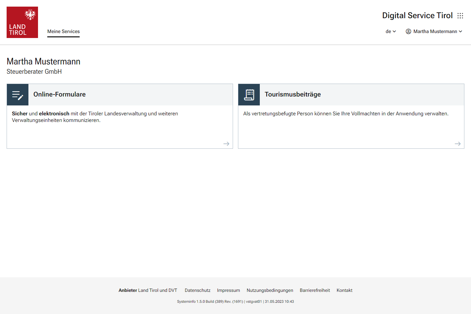
Task: Expand the 'de' language dropdown
Action: point(390,31)
